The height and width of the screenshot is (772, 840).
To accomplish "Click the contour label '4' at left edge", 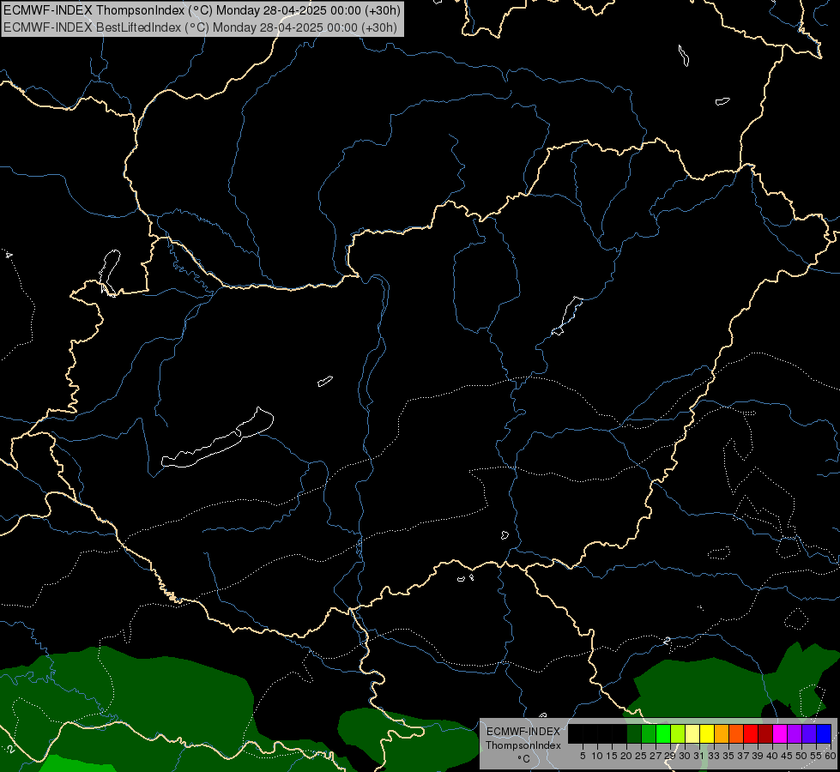I will coord(9,255).
